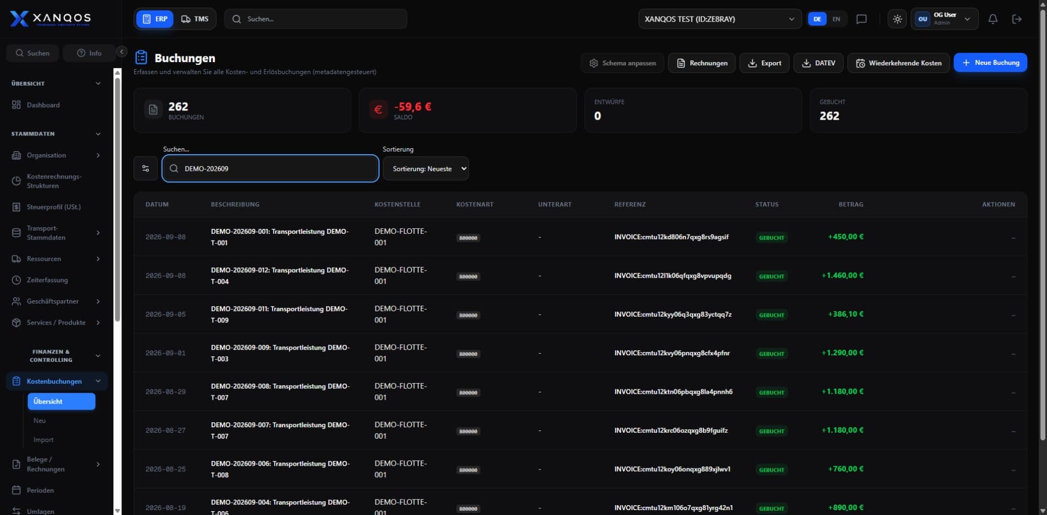Open booking DEMO-202609-001 description
The width and height of the screenshot is (1047, 515).
[280, 237]
